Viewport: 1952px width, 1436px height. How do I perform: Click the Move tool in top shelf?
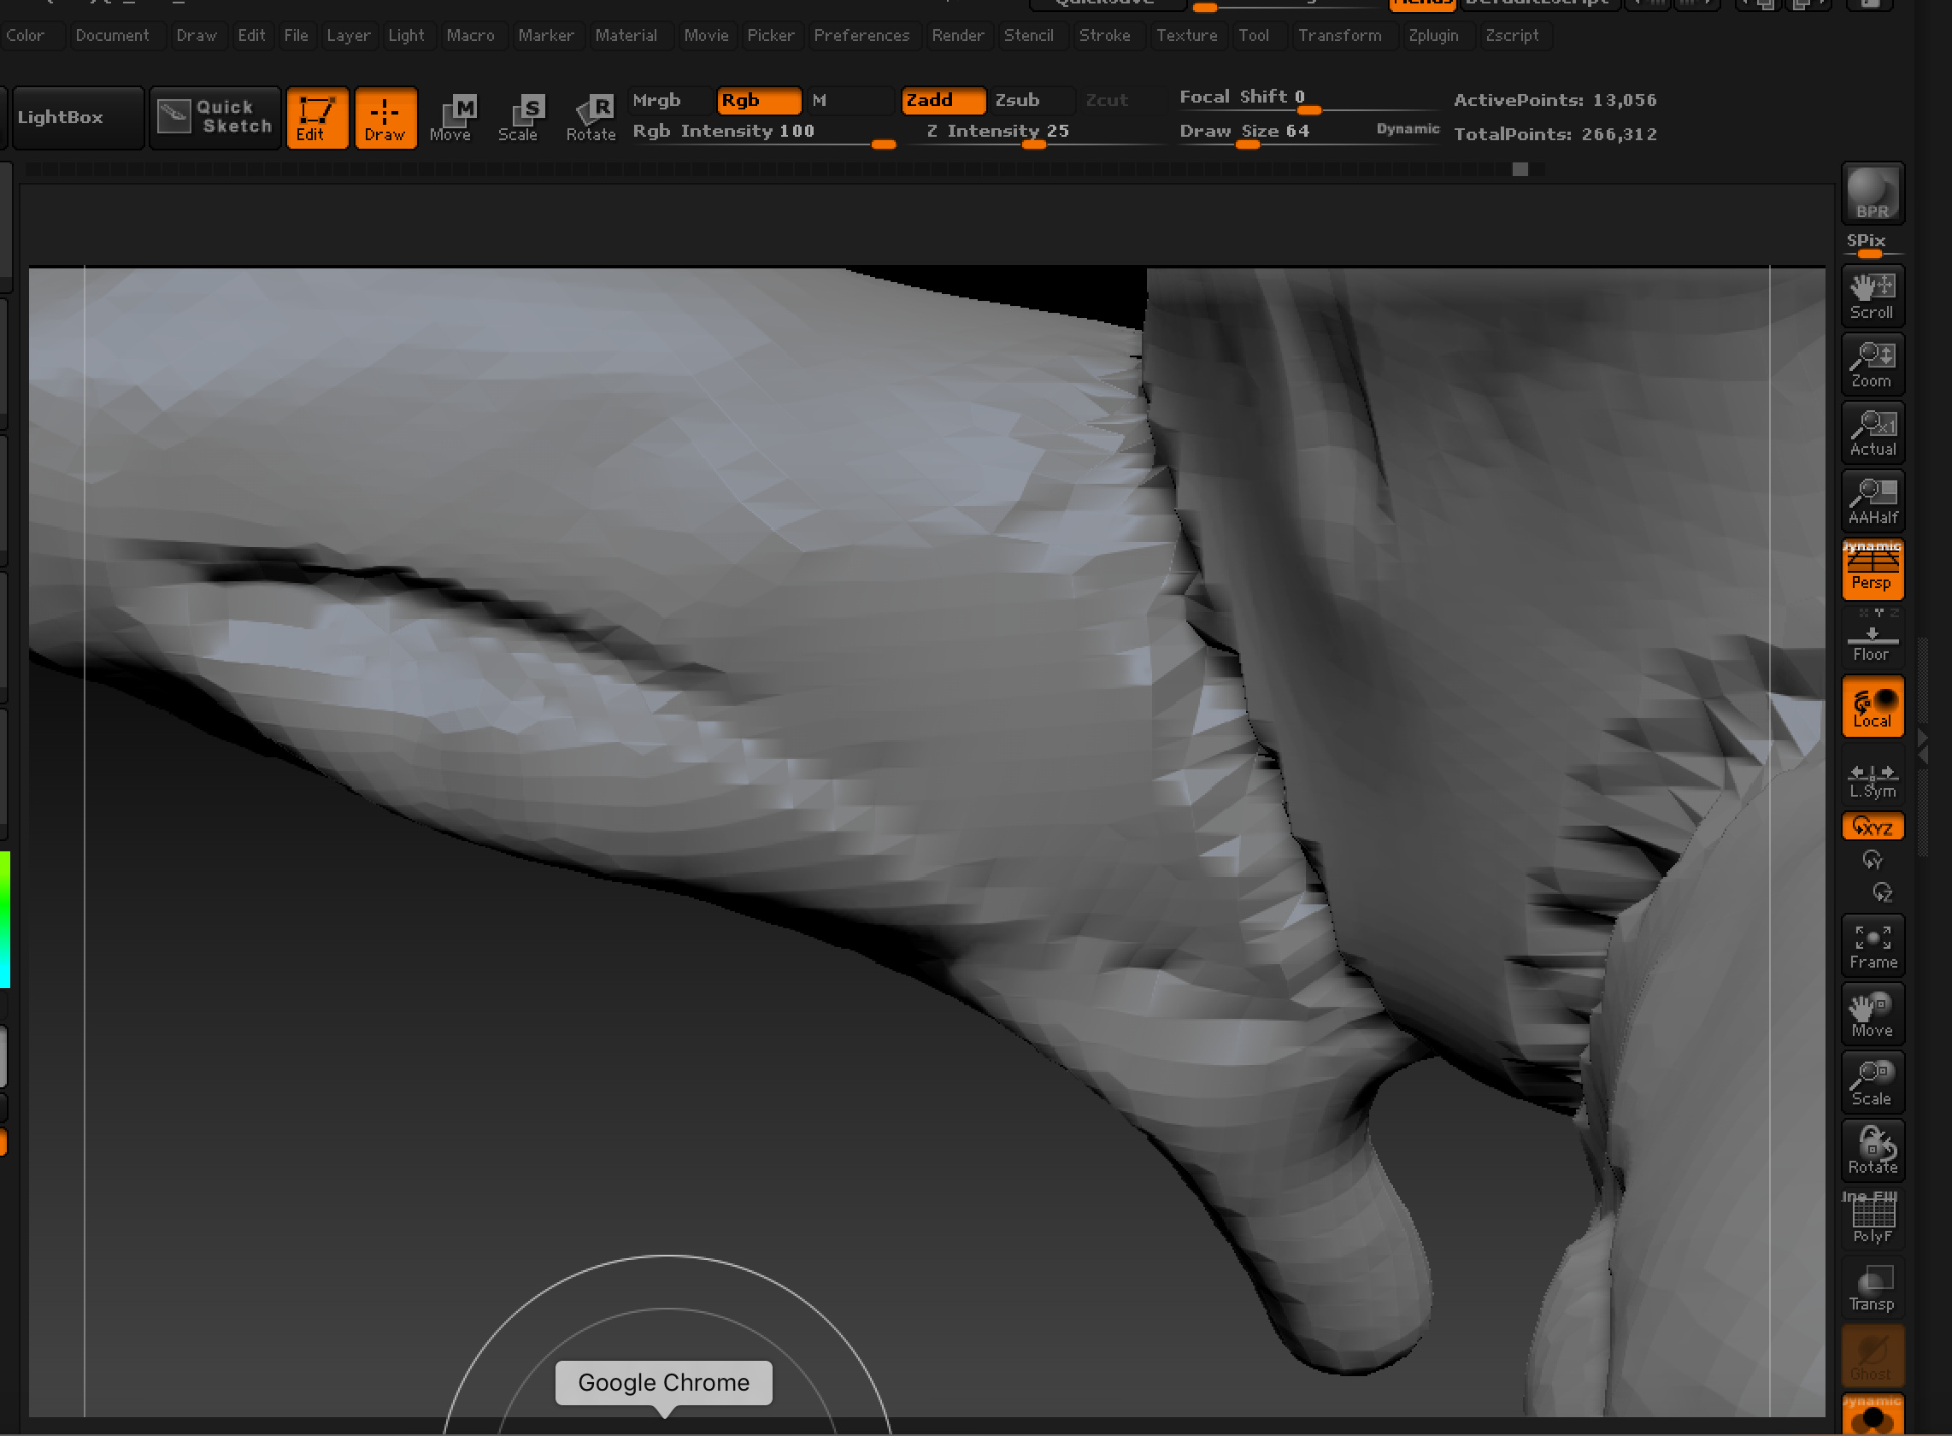pos(451,118)
